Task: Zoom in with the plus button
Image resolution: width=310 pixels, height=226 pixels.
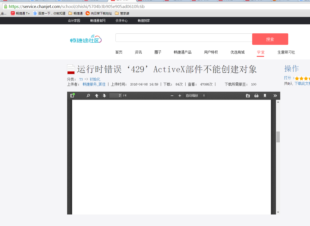Action: pos(180,96)
